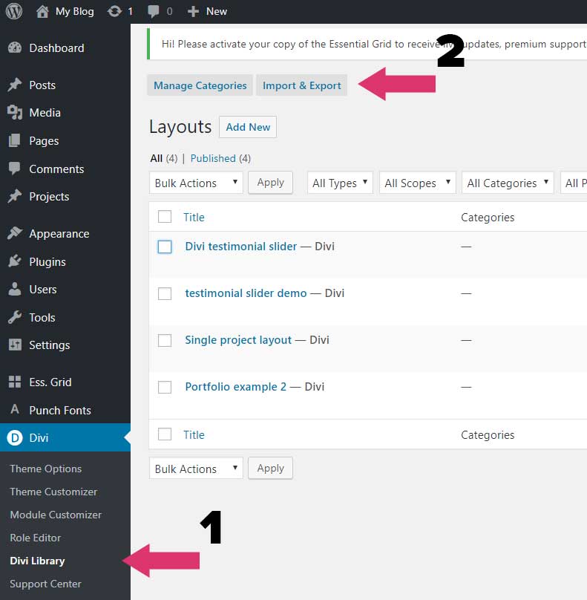Click the Users person icon

pos(15,290)
